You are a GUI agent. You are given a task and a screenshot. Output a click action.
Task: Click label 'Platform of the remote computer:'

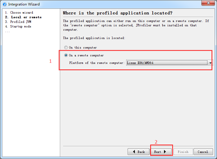click(97, 63)
